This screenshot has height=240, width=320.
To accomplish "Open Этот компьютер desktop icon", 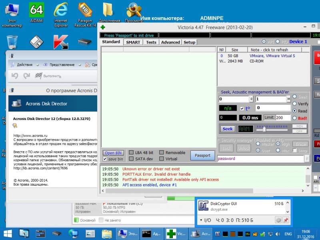I will coord(12,15).
